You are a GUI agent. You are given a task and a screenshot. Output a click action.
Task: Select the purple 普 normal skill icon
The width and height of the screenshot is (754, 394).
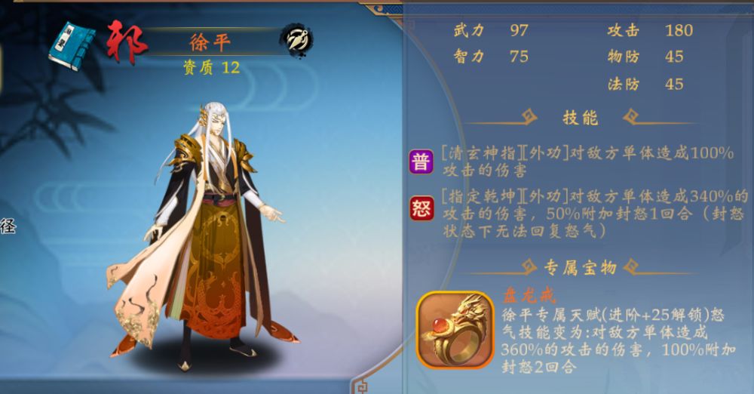421,162
